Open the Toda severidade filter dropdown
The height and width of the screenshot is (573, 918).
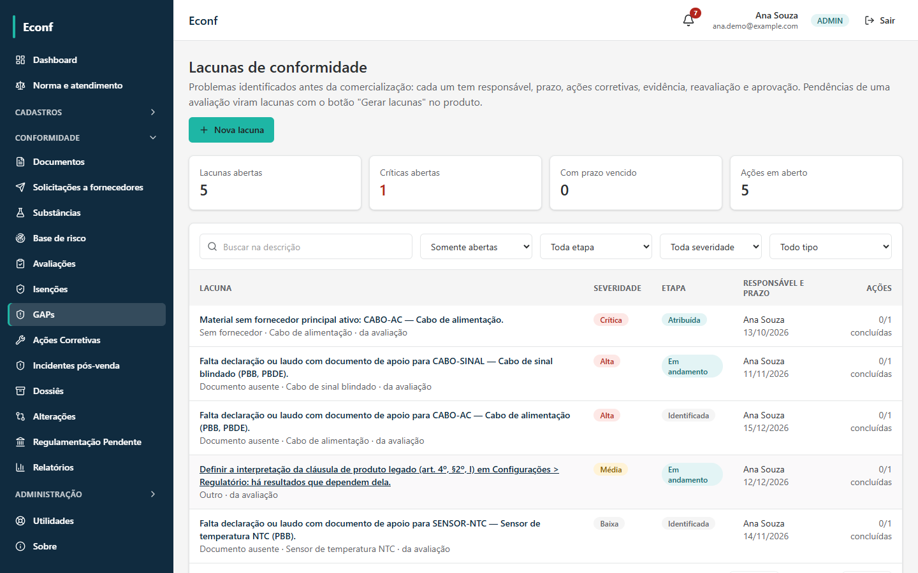click(x=711, y=246)
